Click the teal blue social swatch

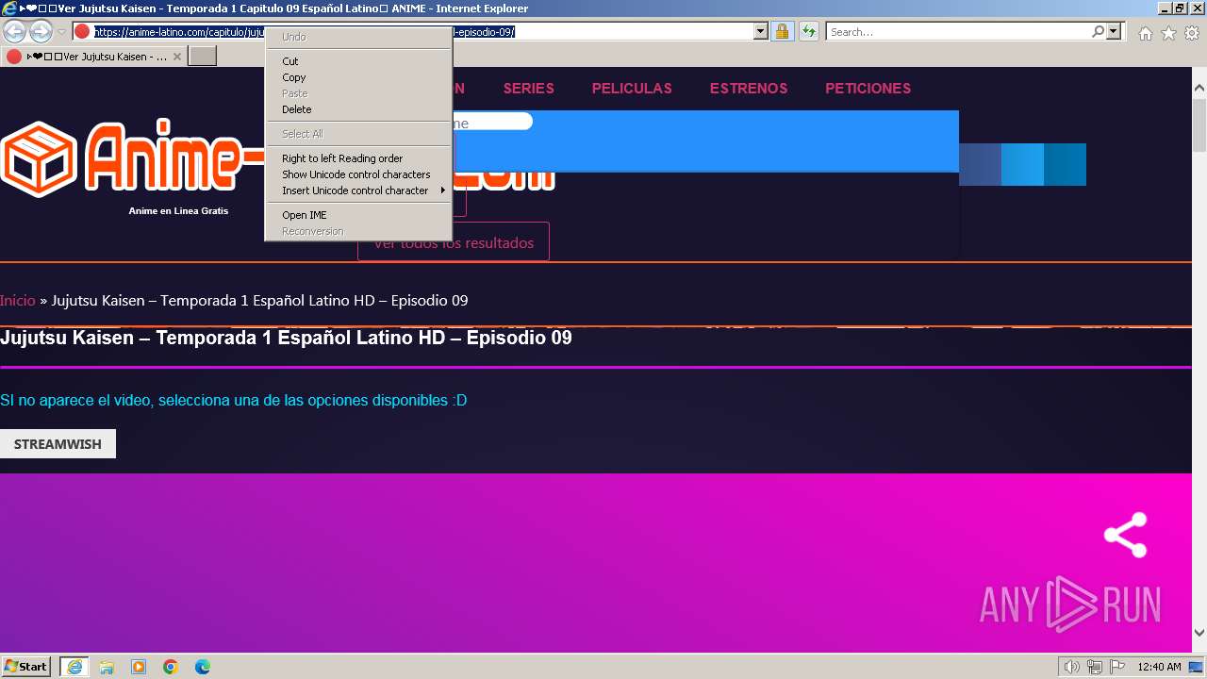click(1065, 164)
